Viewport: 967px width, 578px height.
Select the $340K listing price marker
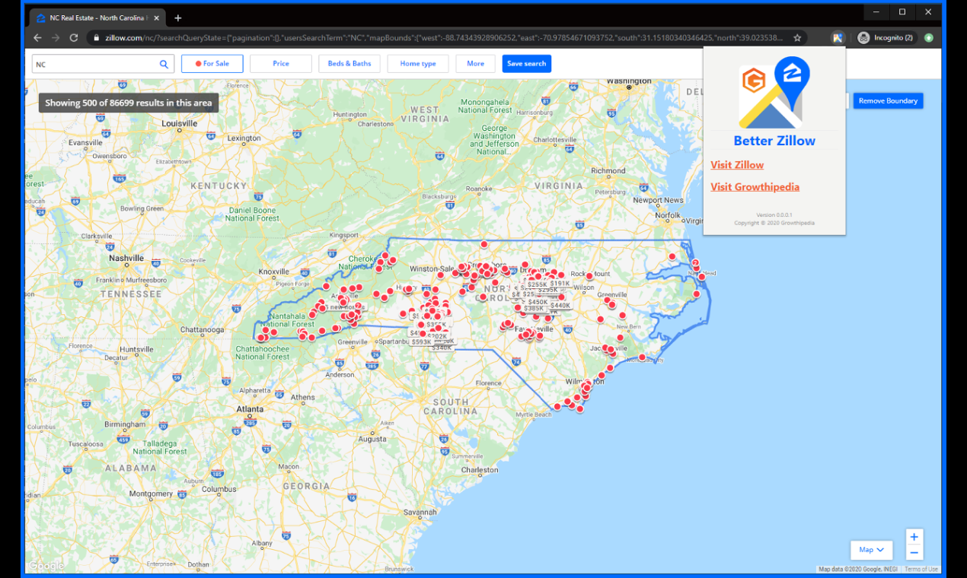coord(441,348)
